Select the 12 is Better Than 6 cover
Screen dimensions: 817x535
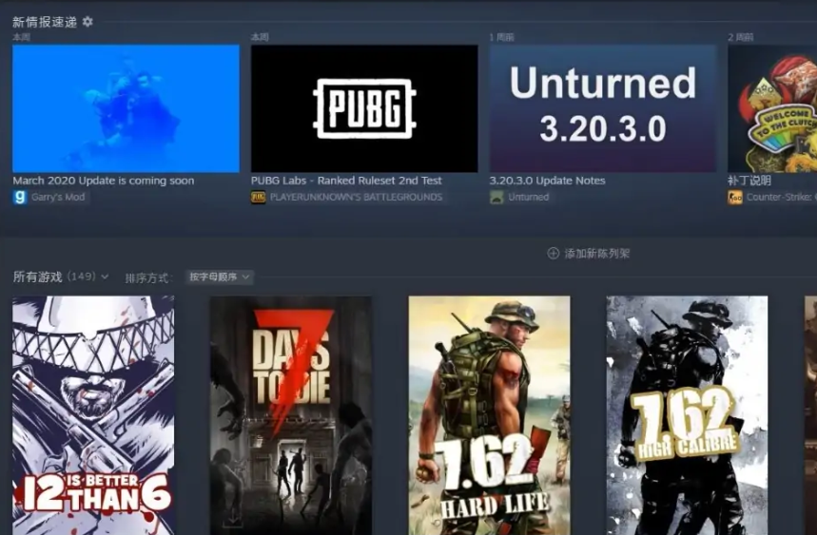pos(93,415)
